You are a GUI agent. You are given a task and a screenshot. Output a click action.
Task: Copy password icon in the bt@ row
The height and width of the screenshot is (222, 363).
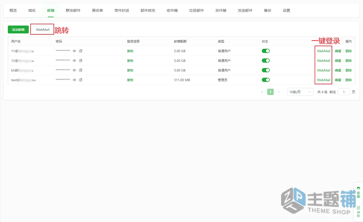80,70
